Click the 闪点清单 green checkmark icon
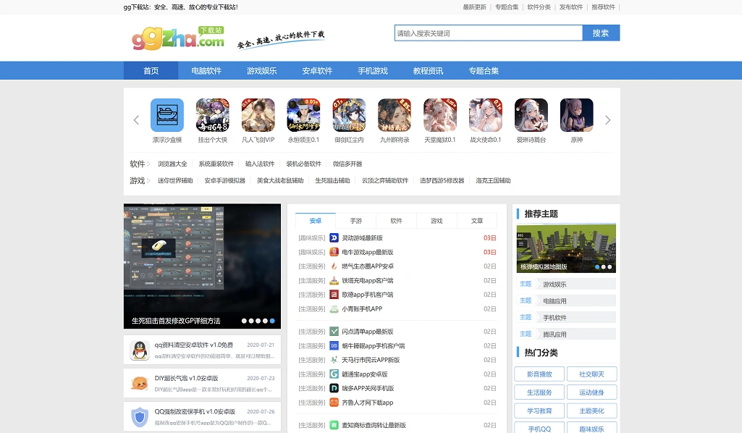The width and height of the screenshot is (742, 433). pyautogui.click(x=334, y=332)
